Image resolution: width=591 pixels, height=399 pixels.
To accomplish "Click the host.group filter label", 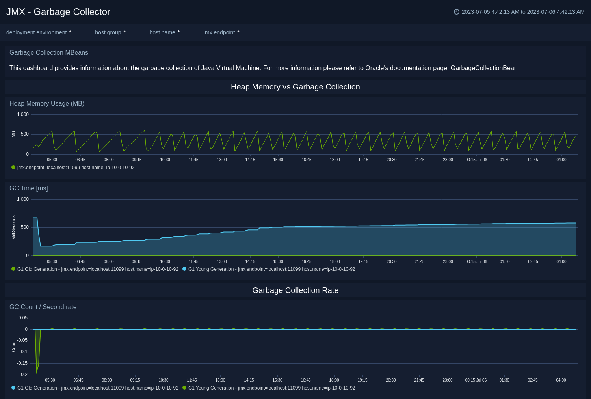I will pyautogui.click(x=108, y=33).
